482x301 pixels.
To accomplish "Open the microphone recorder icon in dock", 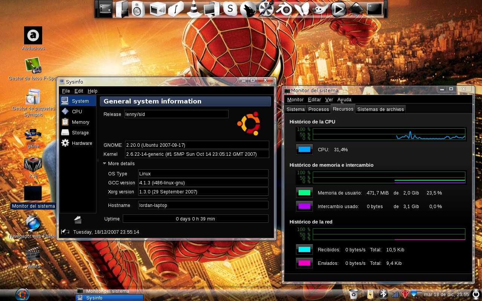I will pyautogui.click(x=267, y=9).
